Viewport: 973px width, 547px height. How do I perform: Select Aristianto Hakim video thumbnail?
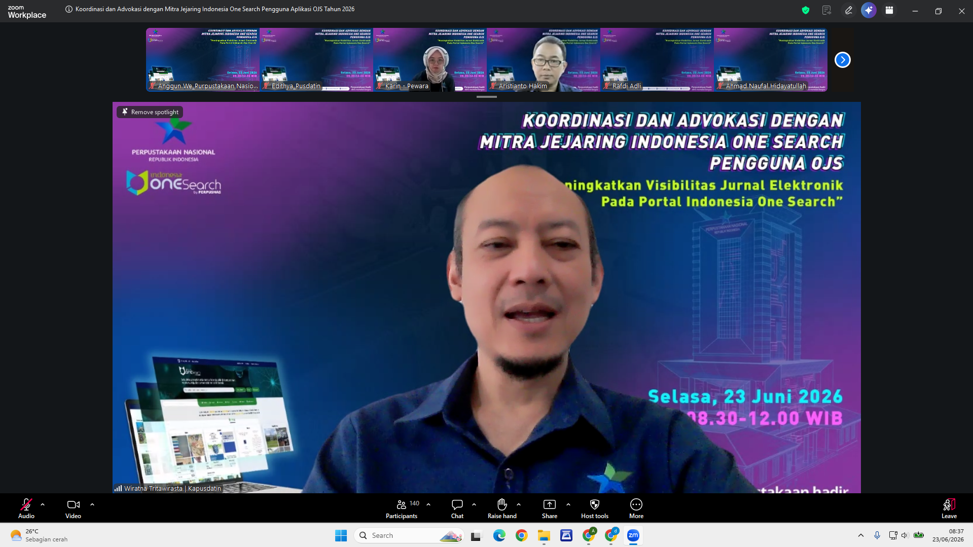(x=544, y=60)
